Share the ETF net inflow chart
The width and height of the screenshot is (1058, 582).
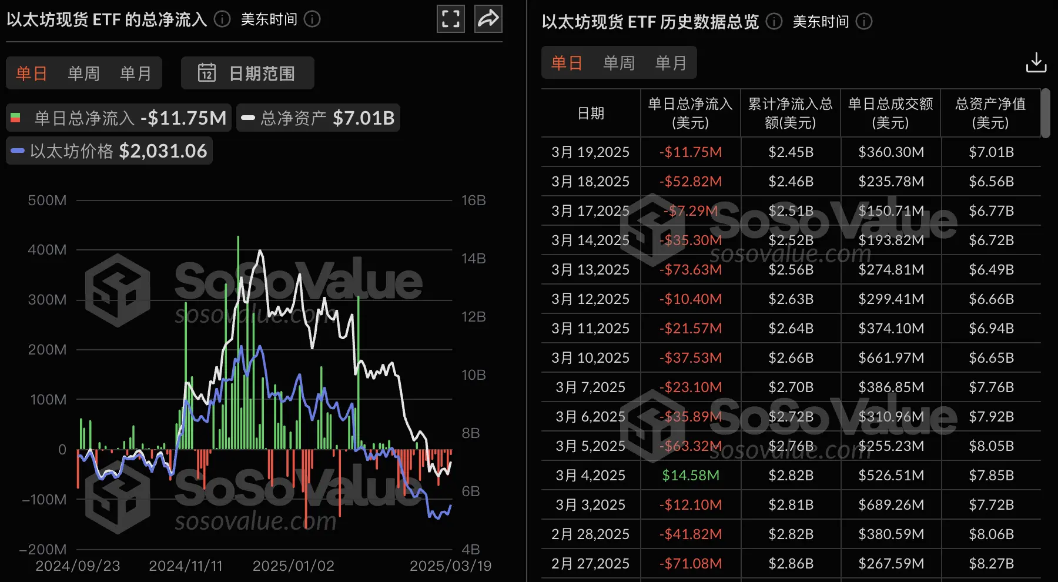[x=488, y=19]
